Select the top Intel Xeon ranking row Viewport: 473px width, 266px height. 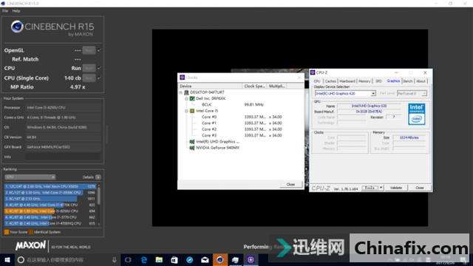(50, 186)
